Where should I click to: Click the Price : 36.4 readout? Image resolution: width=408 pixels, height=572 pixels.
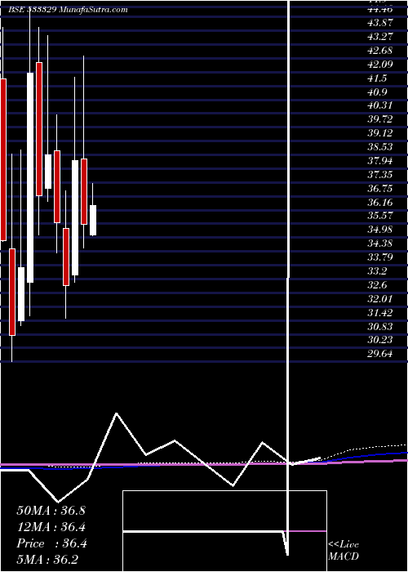51,543
